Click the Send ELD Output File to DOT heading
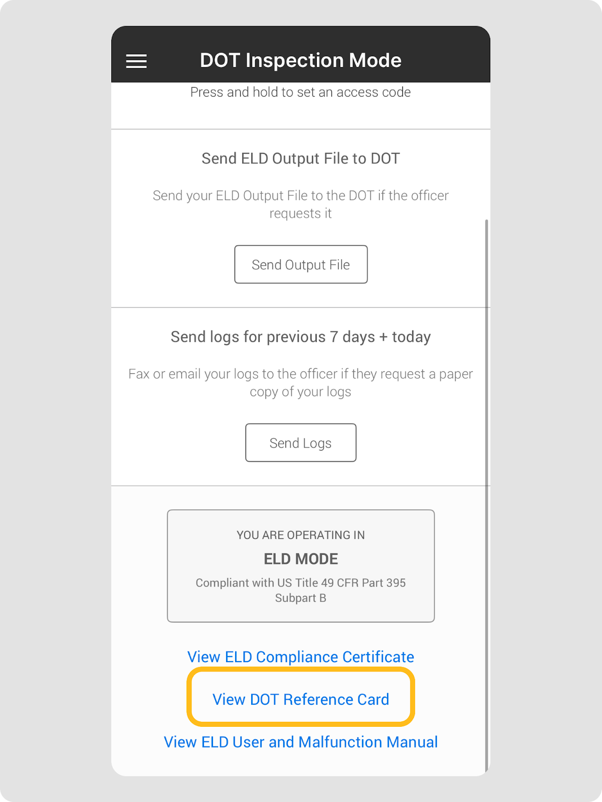Screen dimensions: 602x802 (300, 158)
